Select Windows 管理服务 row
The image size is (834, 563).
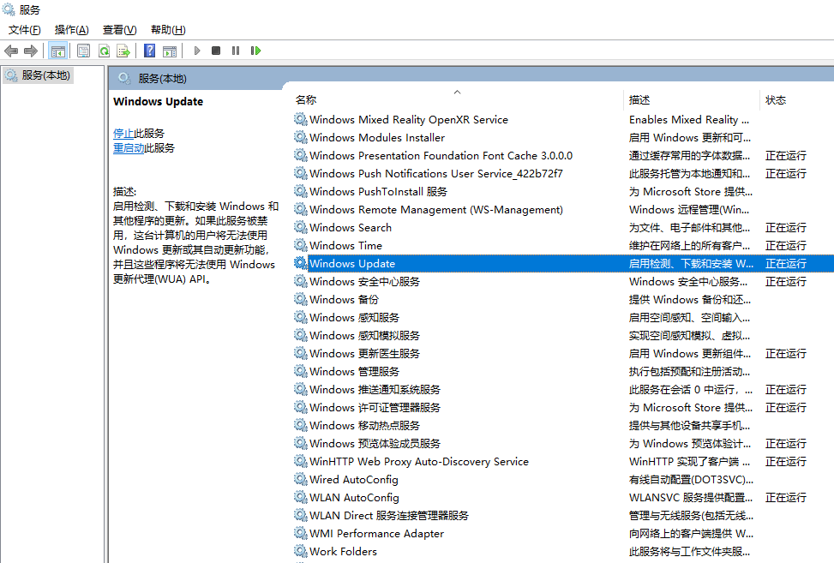click(563, 372)
